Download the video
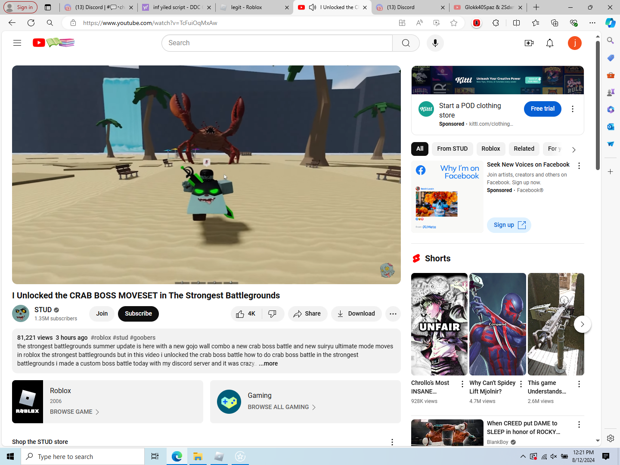The height and width of the screenshot is (465, 620). [x=356, y=314]
